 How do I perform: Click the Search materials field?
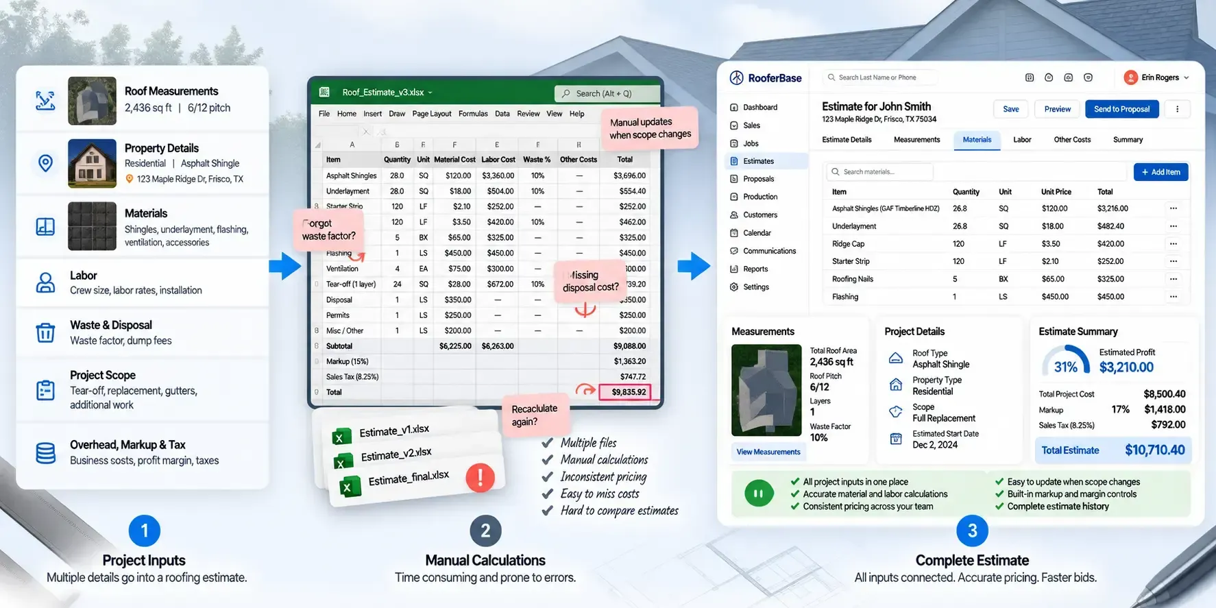881,172
